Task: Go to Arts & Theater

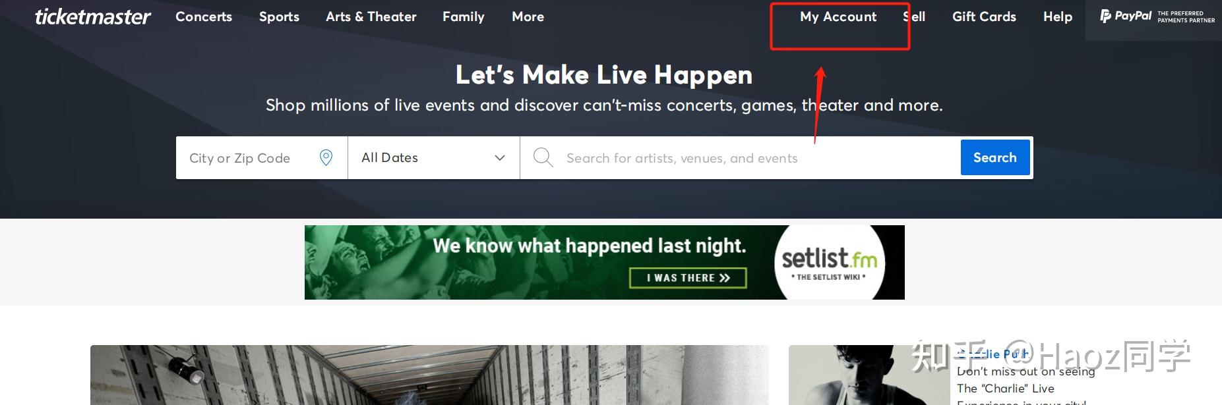Action: coord(371,16)
